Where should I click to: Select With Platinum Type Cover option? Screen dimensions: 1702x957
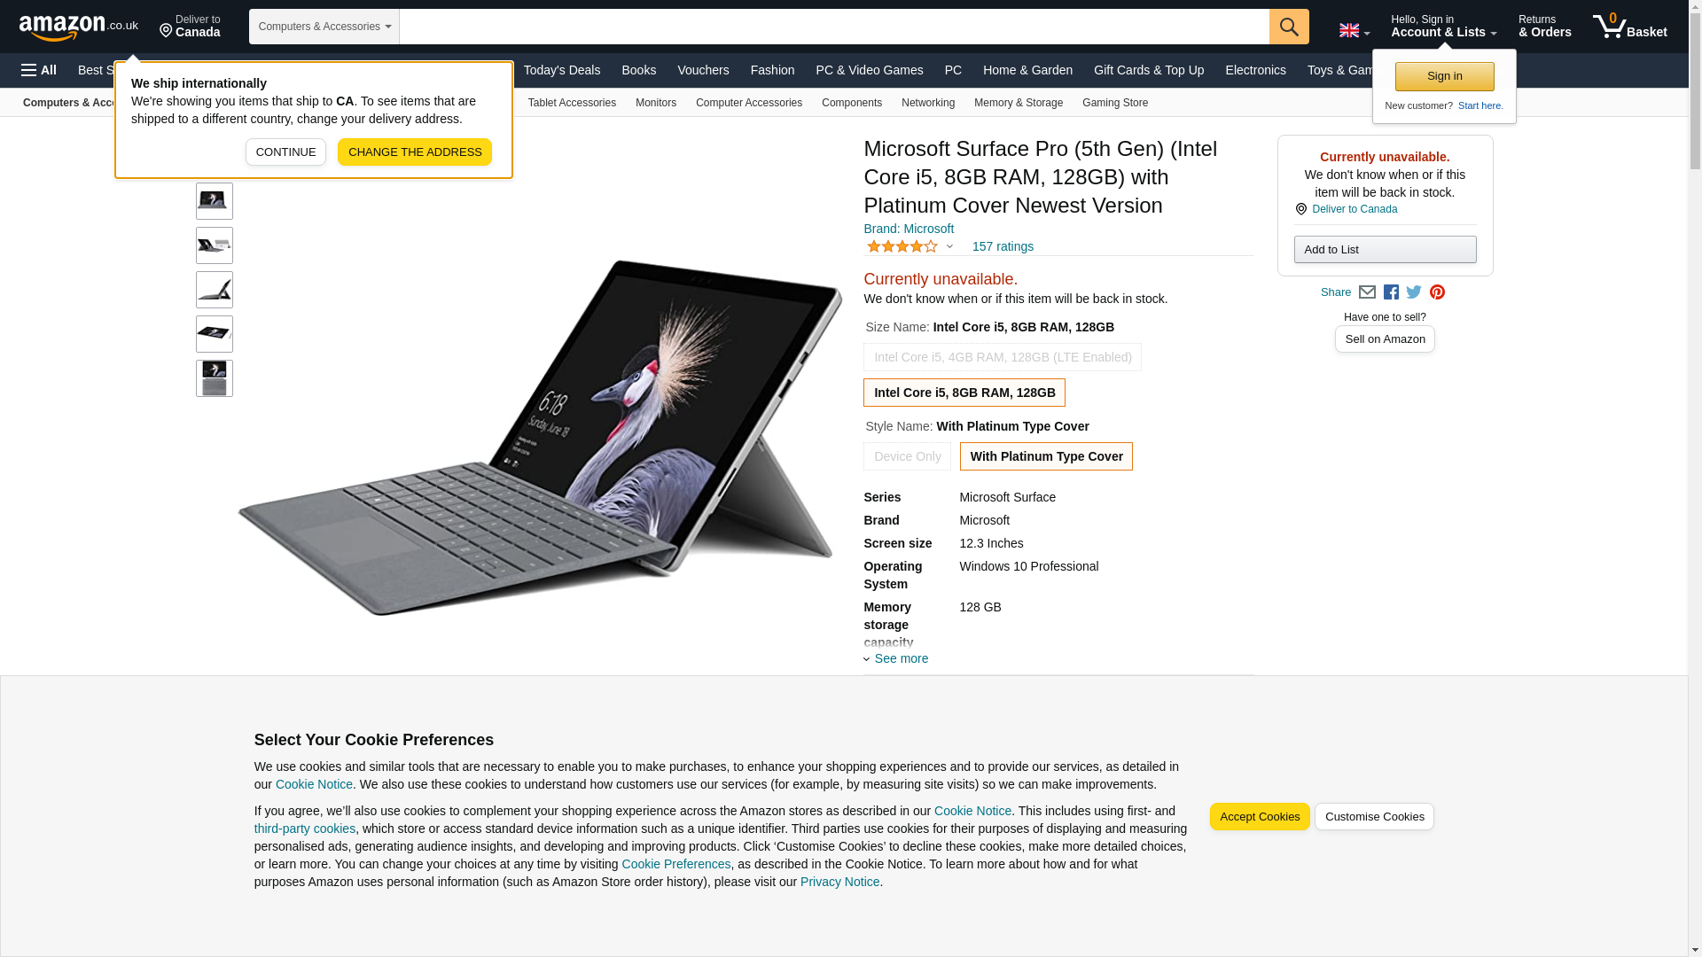[x=1046, y=456]
